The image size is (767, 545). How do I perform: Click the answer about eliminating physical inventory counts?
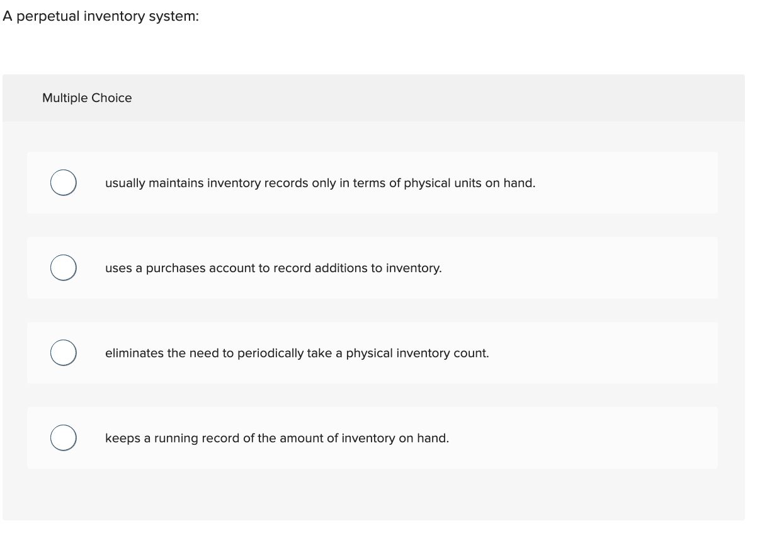coord(297,353)
